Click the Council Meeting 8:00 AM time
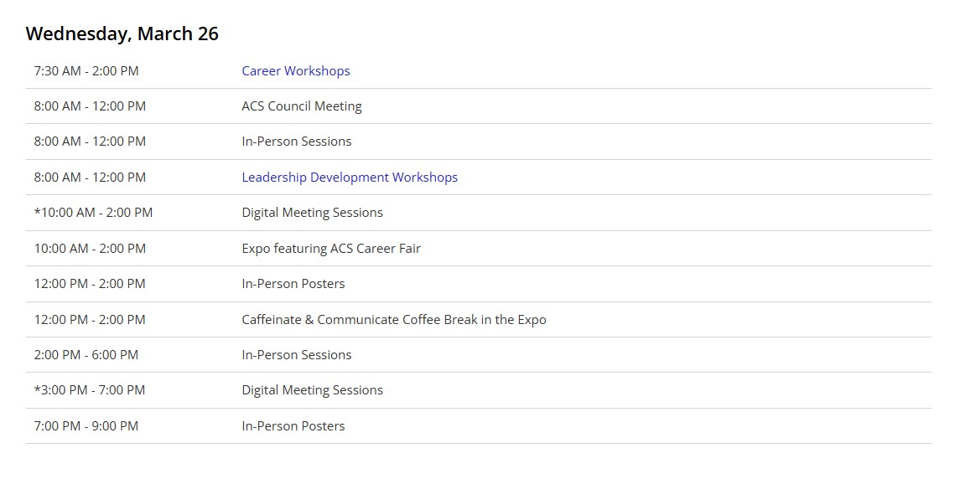This screenshot has height=479, width=960. [90, 106]
